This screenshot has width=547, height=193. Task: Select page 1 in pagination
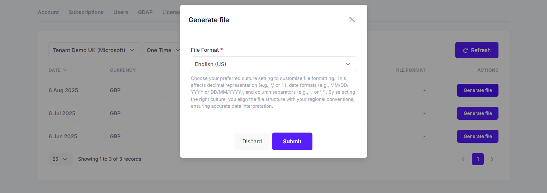[x=478, y=159]
